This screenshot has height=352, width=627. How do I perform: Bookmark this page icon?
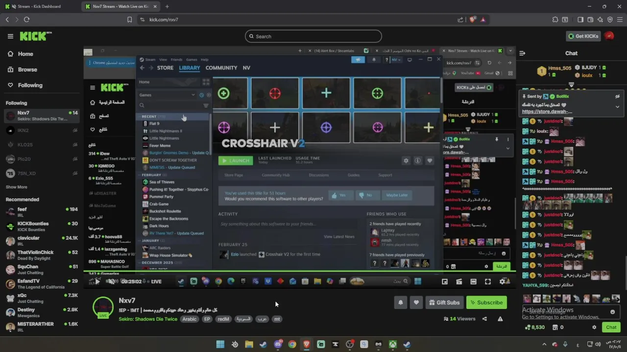(129, 20)
